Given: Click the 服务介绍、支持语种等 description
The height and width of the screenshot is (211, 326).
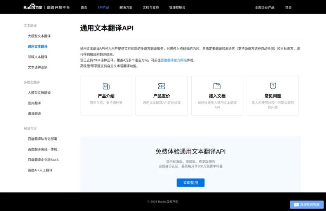Looking at the screenshot, I should (x=106, y=102).
